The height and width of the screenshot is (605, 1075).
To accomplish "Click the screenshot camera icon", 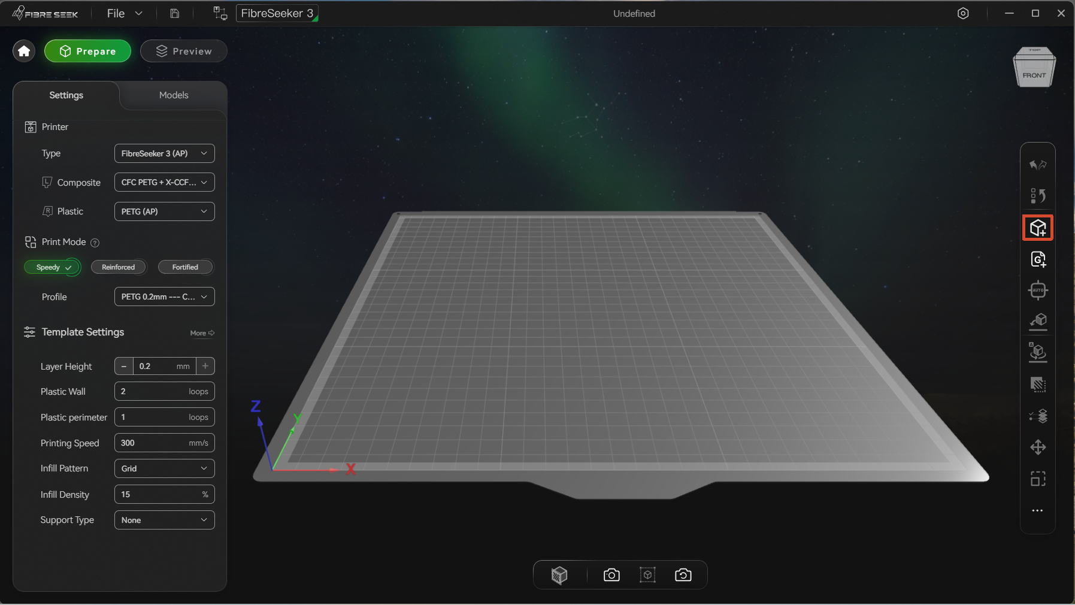I will point(611,575).
